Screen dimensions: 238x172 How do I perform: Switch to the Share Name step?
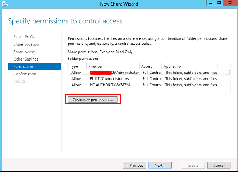point(24,52)
